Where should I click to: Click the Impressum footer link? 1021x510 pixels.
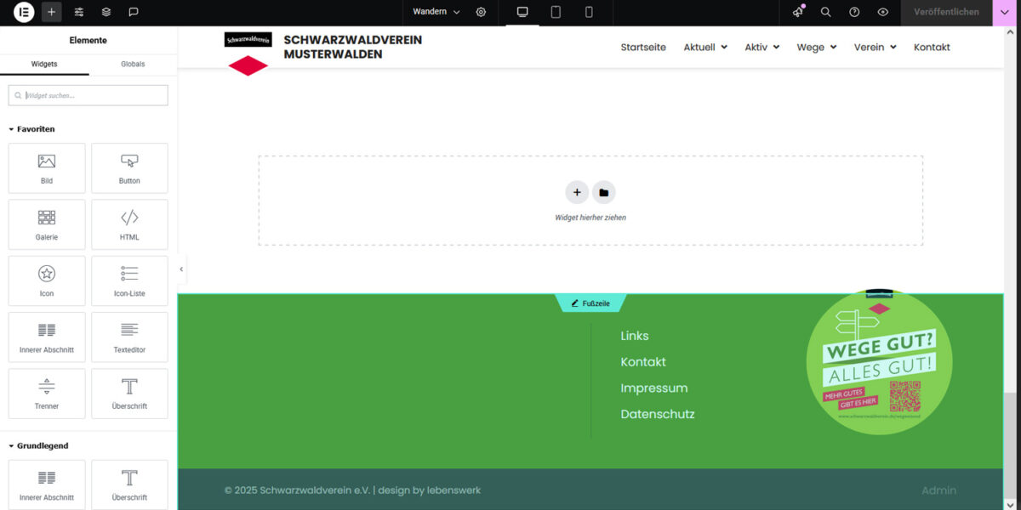pyautogui.click(x=653, y=388)
